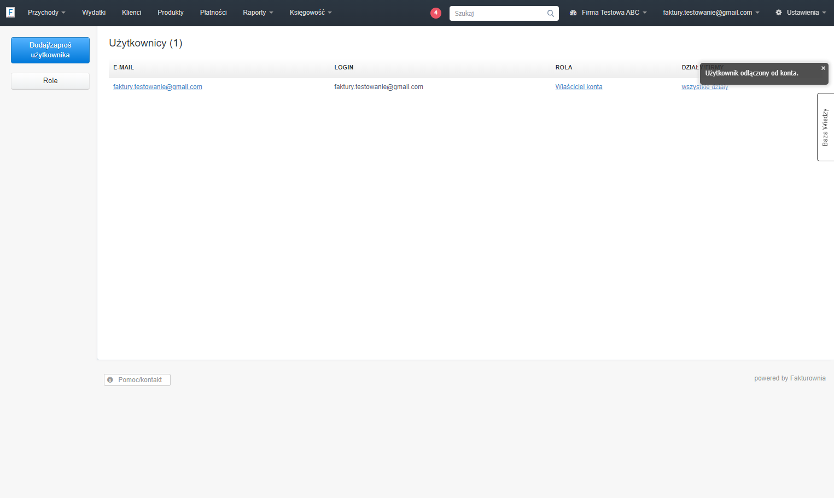This screenshot has height=498, width=834.
Task: Open the Firma Testowa ABC dropdown
Action: [x=614, y=13]
